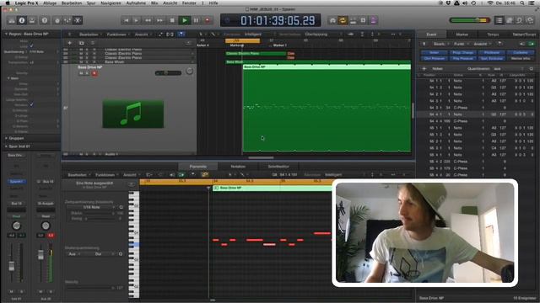Switch to the Event tab
The image size is (540, 303).
(x=431, y=35)
